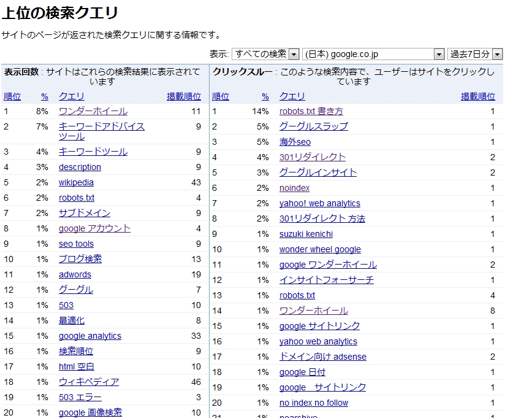Open query 503 at rank 13

pyautogui.click(x=66, y=305)
